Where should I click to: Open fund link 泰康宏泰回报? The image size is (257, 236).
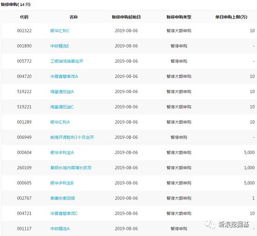tap(63, 198)
